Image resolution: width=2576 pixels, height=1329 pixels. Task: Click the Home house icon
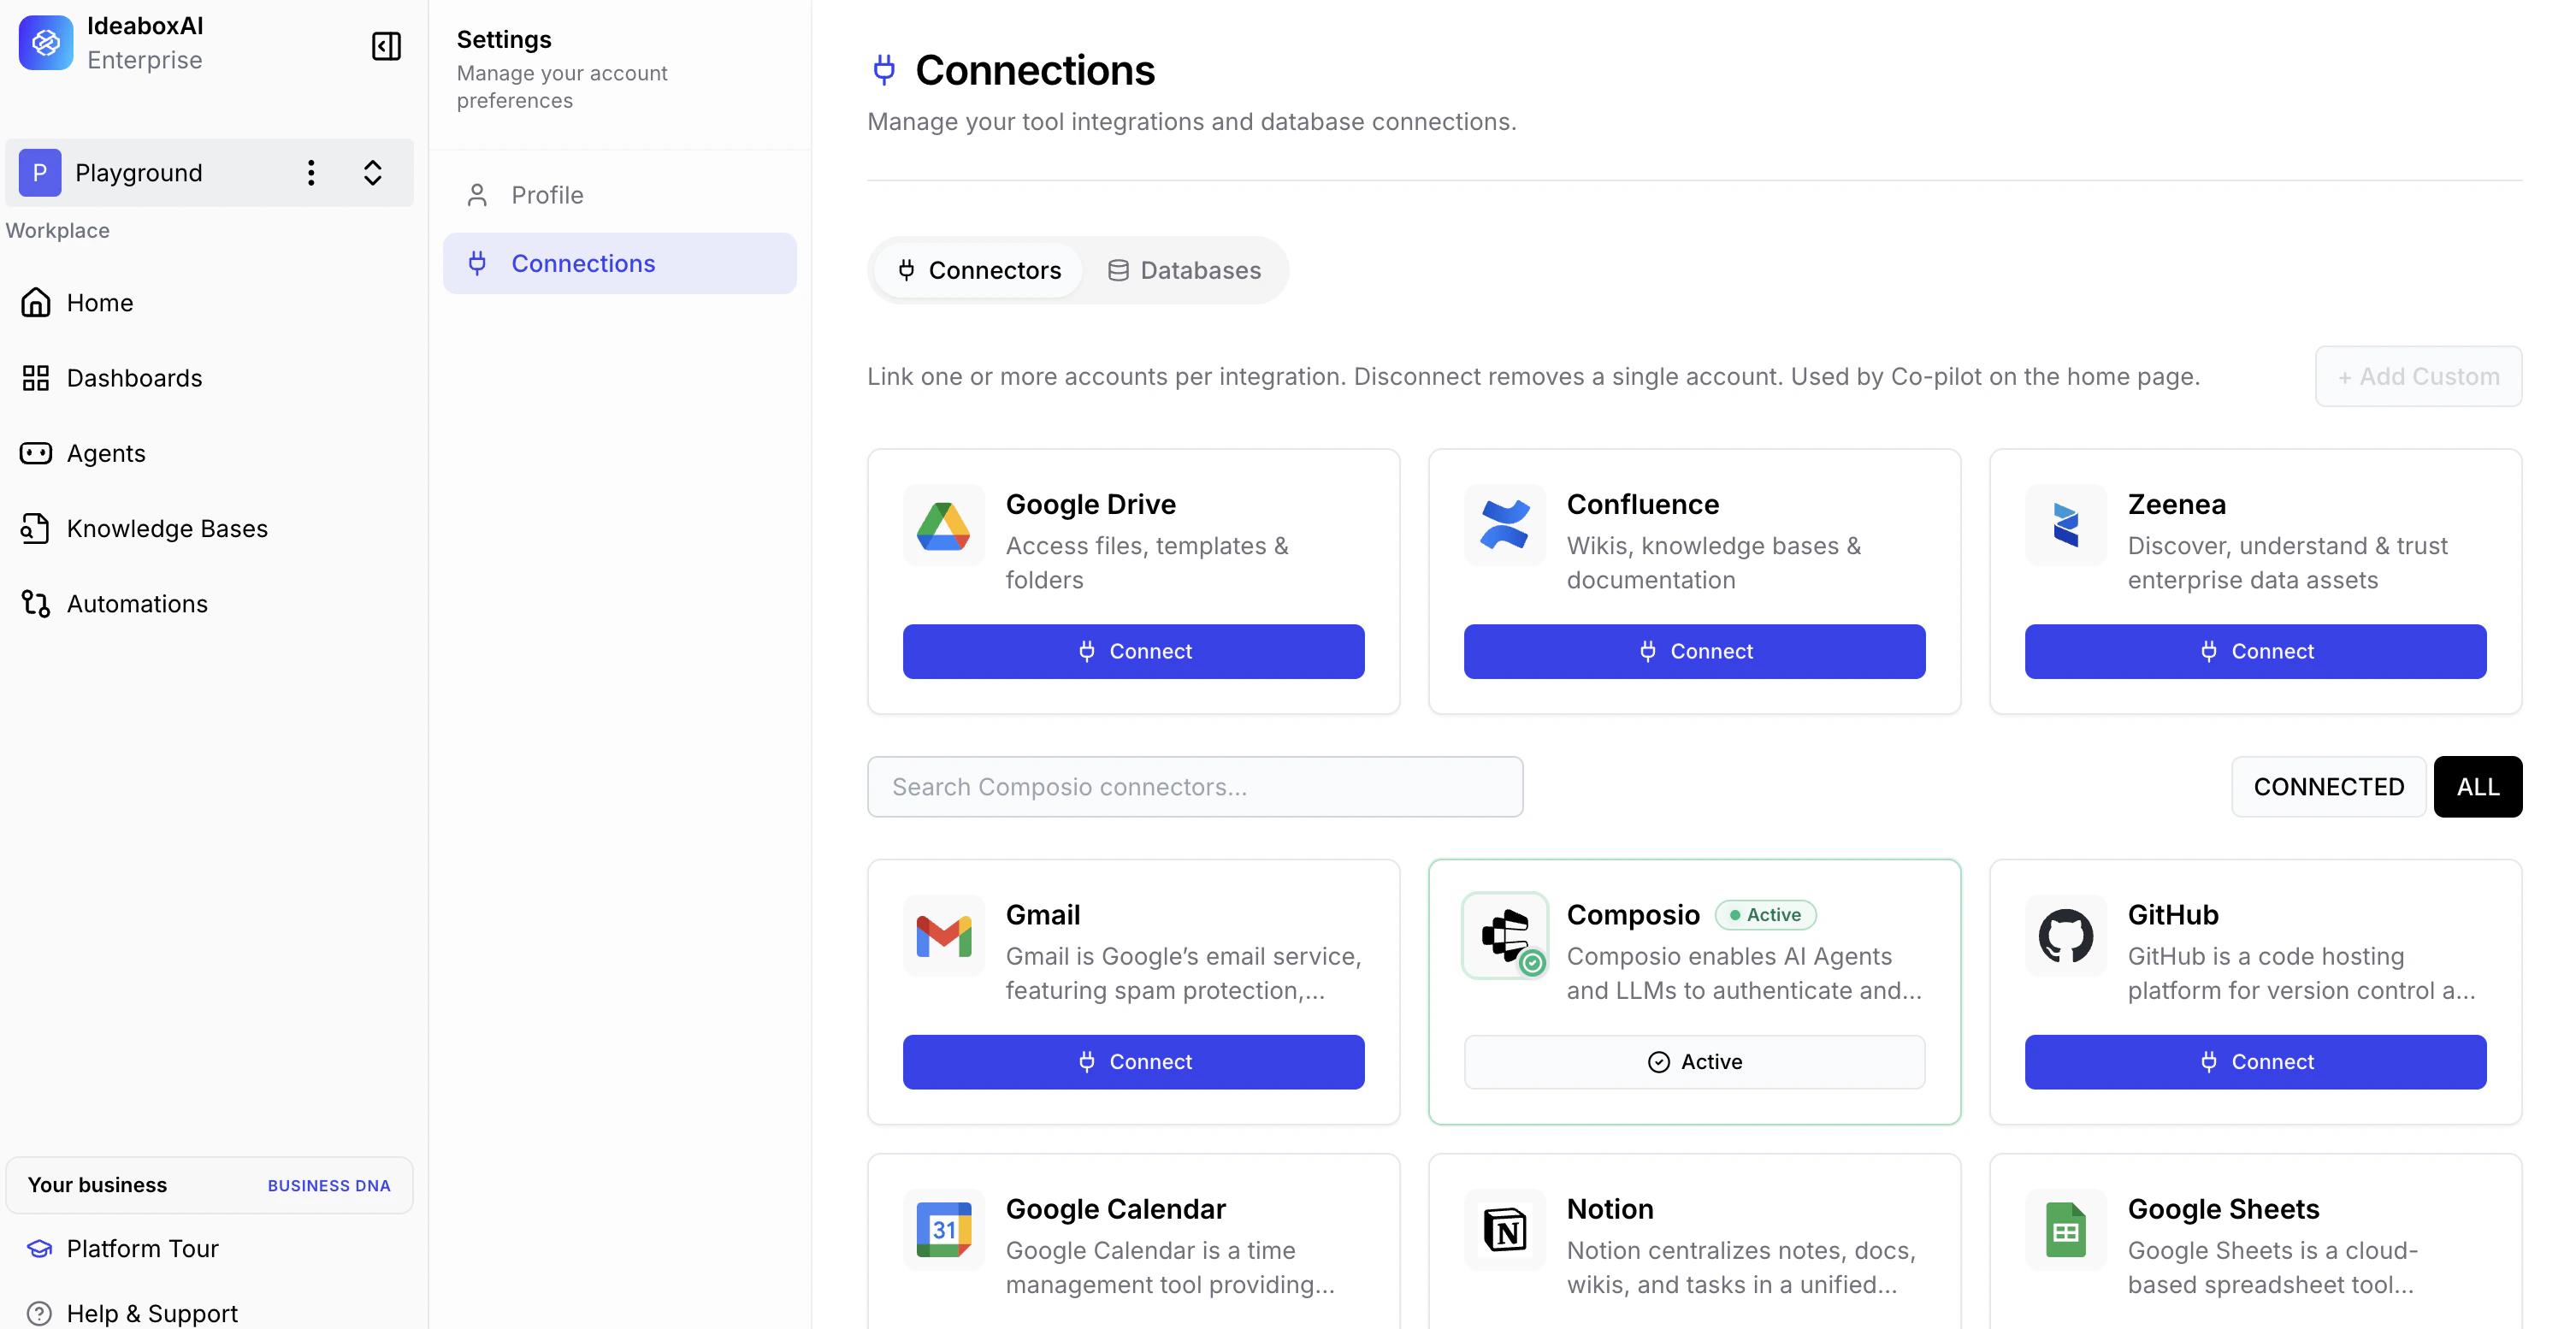tap(36, 303)
